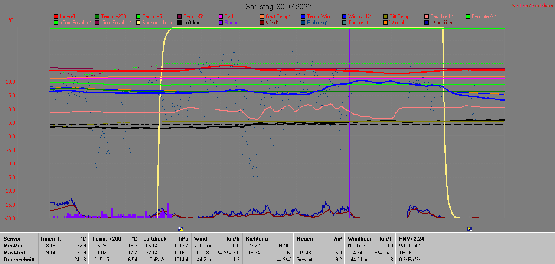Click the orange Gast Temp legend box
This screenshot has height=264, width=555.
pos(262,16)
